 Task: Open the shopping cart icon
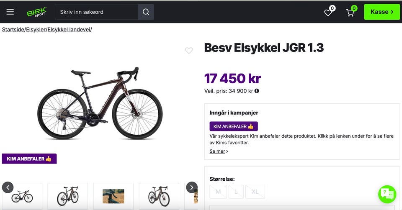[351, 12]
